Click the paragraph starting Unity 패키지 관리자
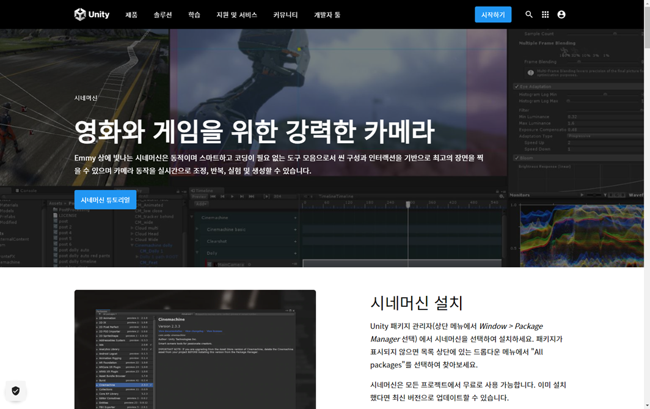Screen dimensions: 650x409 [x=466, y=345]
